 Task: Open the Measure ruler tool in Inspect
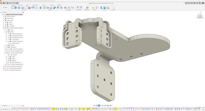93,8
